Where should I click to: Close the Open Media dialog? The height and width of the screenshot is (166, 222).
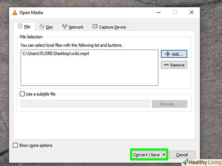192,12
